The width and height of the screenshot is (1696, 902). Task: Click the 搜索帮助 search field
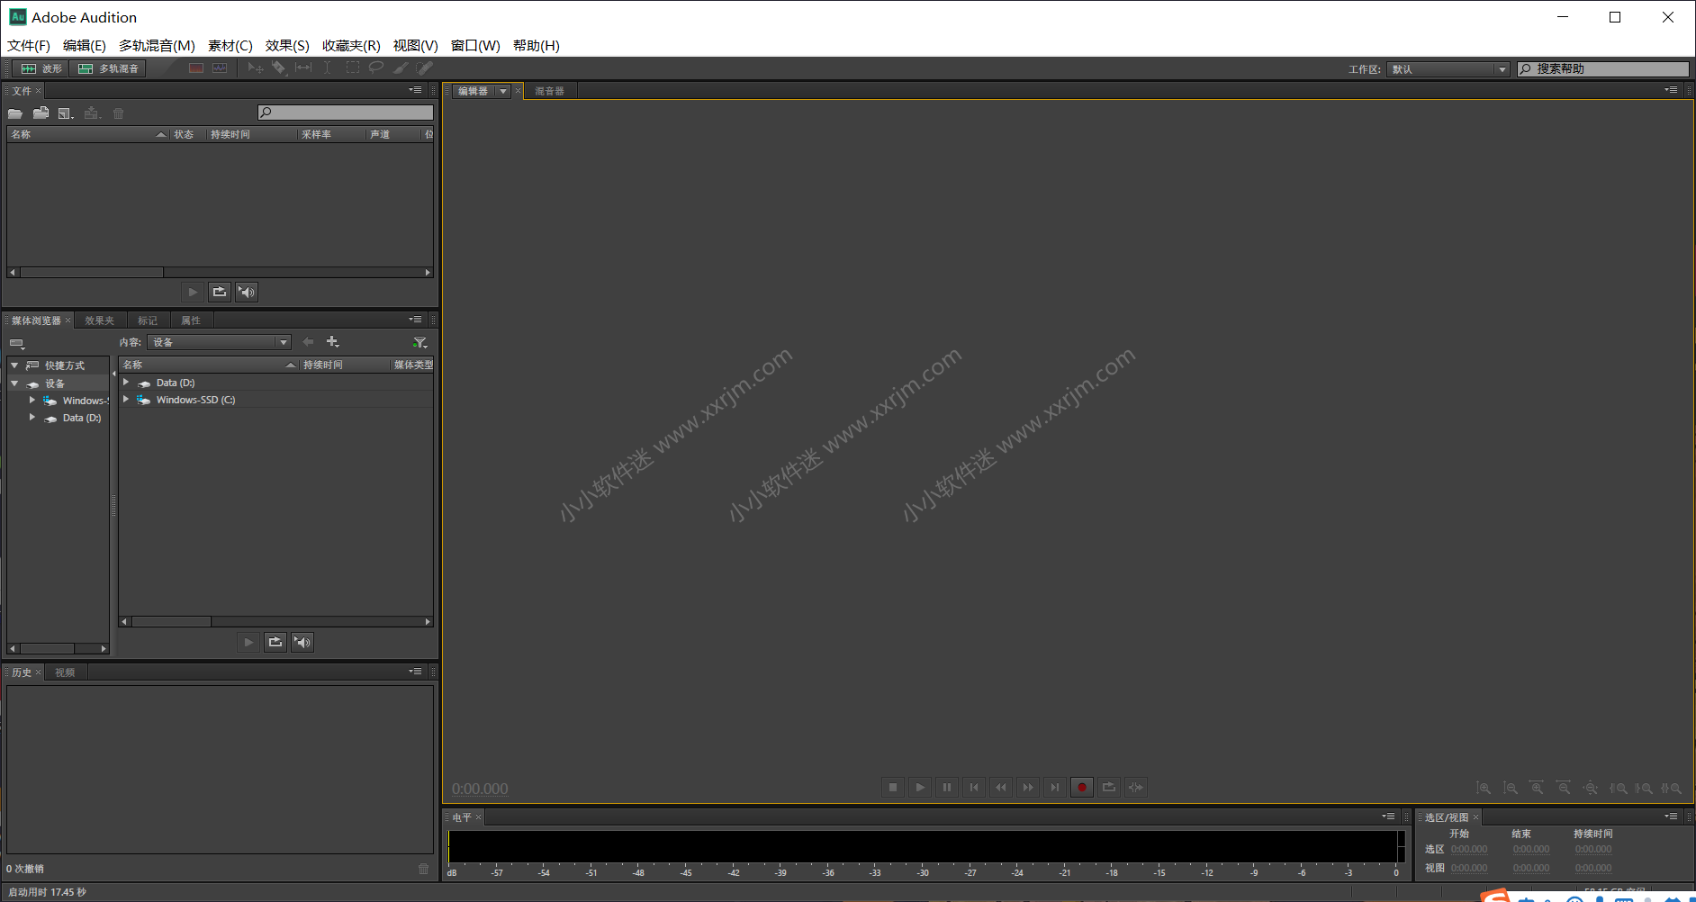tap(1603, 69)
